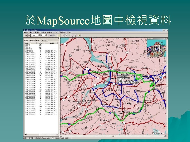This screenshot has width=190, height=142.
Task: Close the overview map inset
Action: tap(165, 39)
